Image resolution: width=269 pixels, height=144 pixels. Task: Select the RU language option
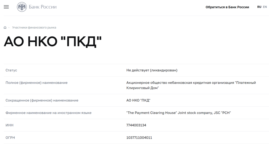[x=259, y=7]
